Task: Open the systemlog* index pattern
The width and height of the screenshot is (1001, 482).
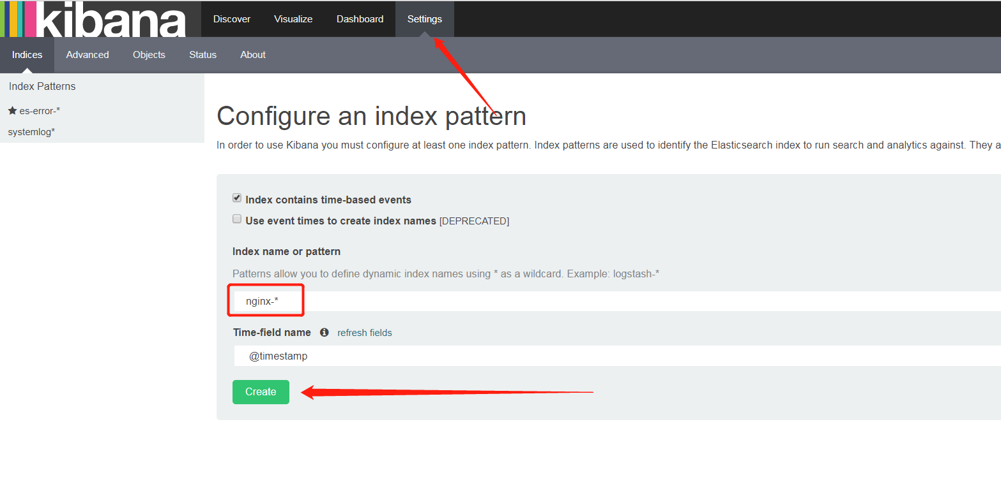Action: pyautogui.click(x=29, y=131)
